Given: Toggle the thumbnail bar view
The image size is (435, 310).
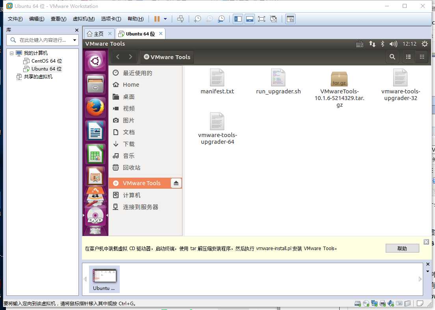Looking at the screenshot, I should [250, 19].
